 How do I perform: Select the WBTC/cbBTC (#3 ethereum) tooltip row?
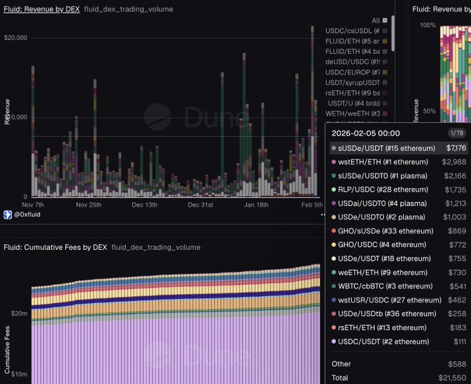pos(398,286)
